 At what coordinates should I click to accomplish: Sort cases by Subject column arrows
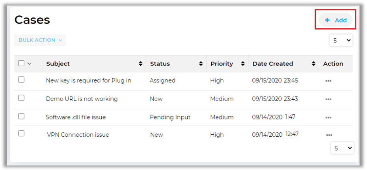click(x=141, y=64)
